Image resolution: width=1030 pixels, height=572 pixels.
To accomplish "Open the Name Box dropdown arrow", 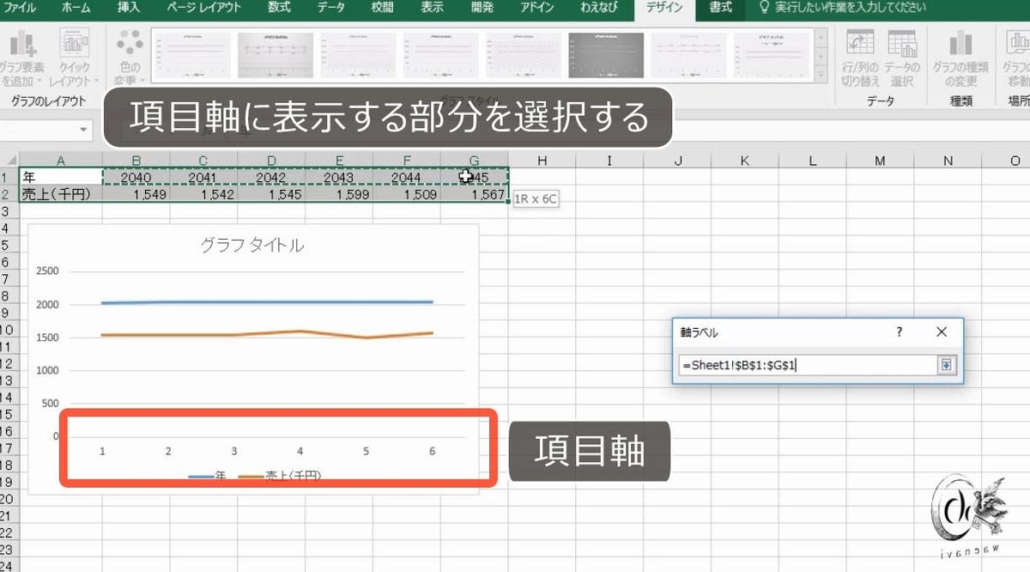I will click(82, 129).
